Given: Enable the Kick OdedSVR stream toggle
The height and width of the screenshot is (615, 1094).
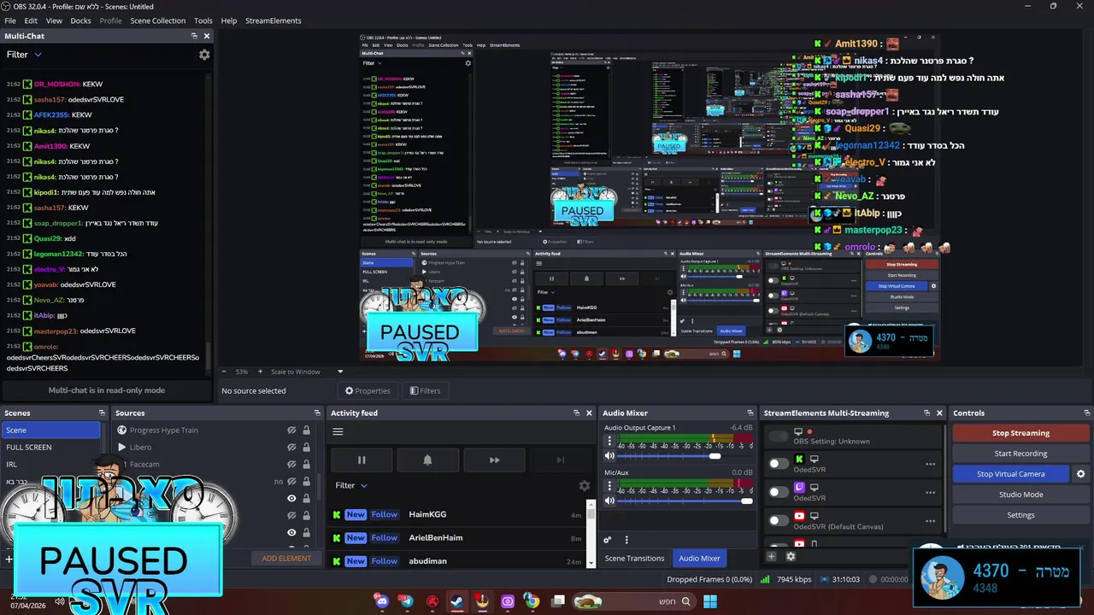Looking at the screenshot, I should tap(779, 464).
